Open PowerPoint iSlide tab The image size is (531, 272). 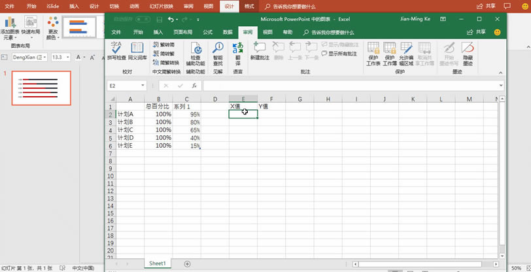point(53,6)
